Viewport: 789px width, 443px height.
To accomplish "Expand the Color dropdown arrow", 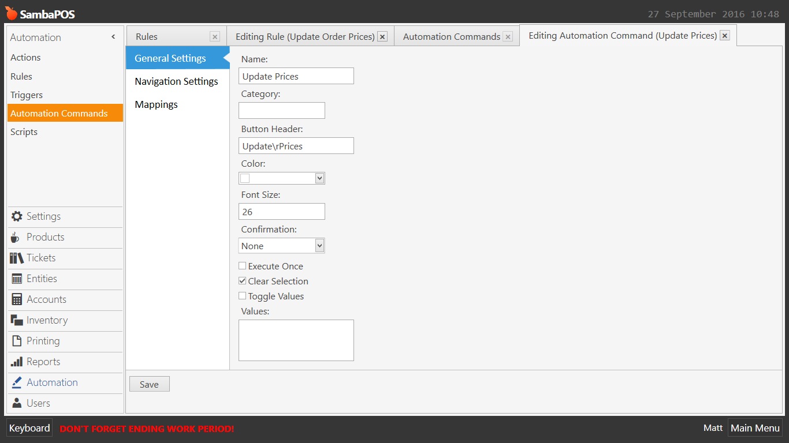I will point(319,178).
